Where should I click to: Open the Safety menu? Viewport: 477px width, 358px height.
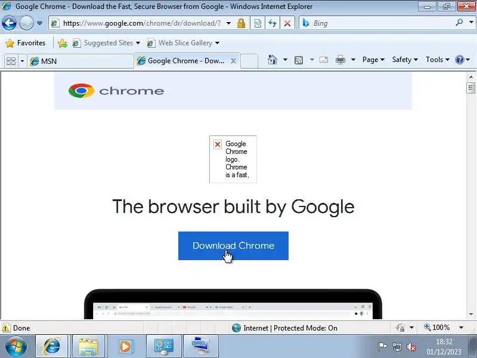click(405, 60)
